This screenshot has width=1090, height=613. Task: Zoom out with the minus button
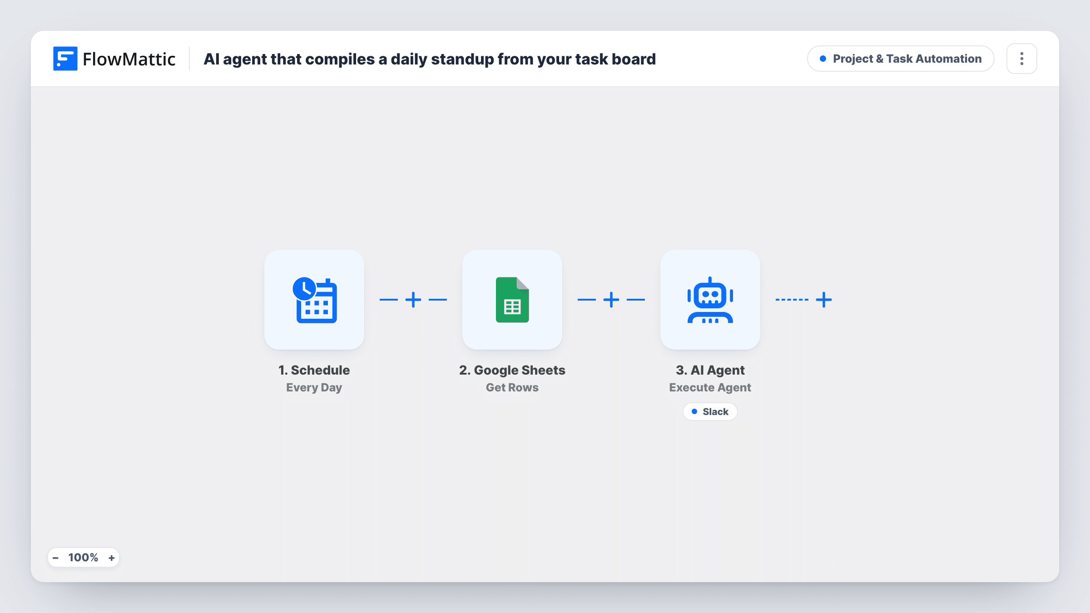click(55, 558)
